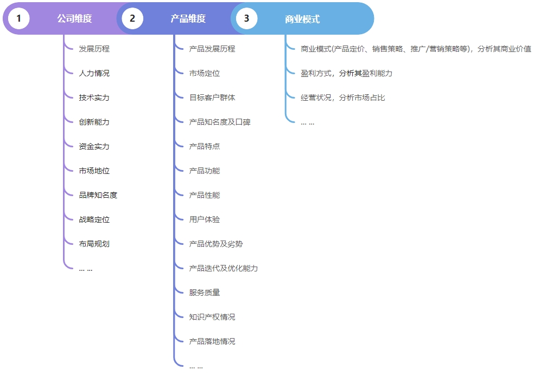Image resolution: width=534 pixels, height=376 pixels.
Task: Click the 产品知名度及口碑 entry
Action: (x=219, y=122)
